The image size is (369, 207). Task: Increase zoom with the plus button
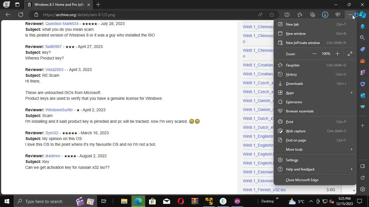(337, 54)
